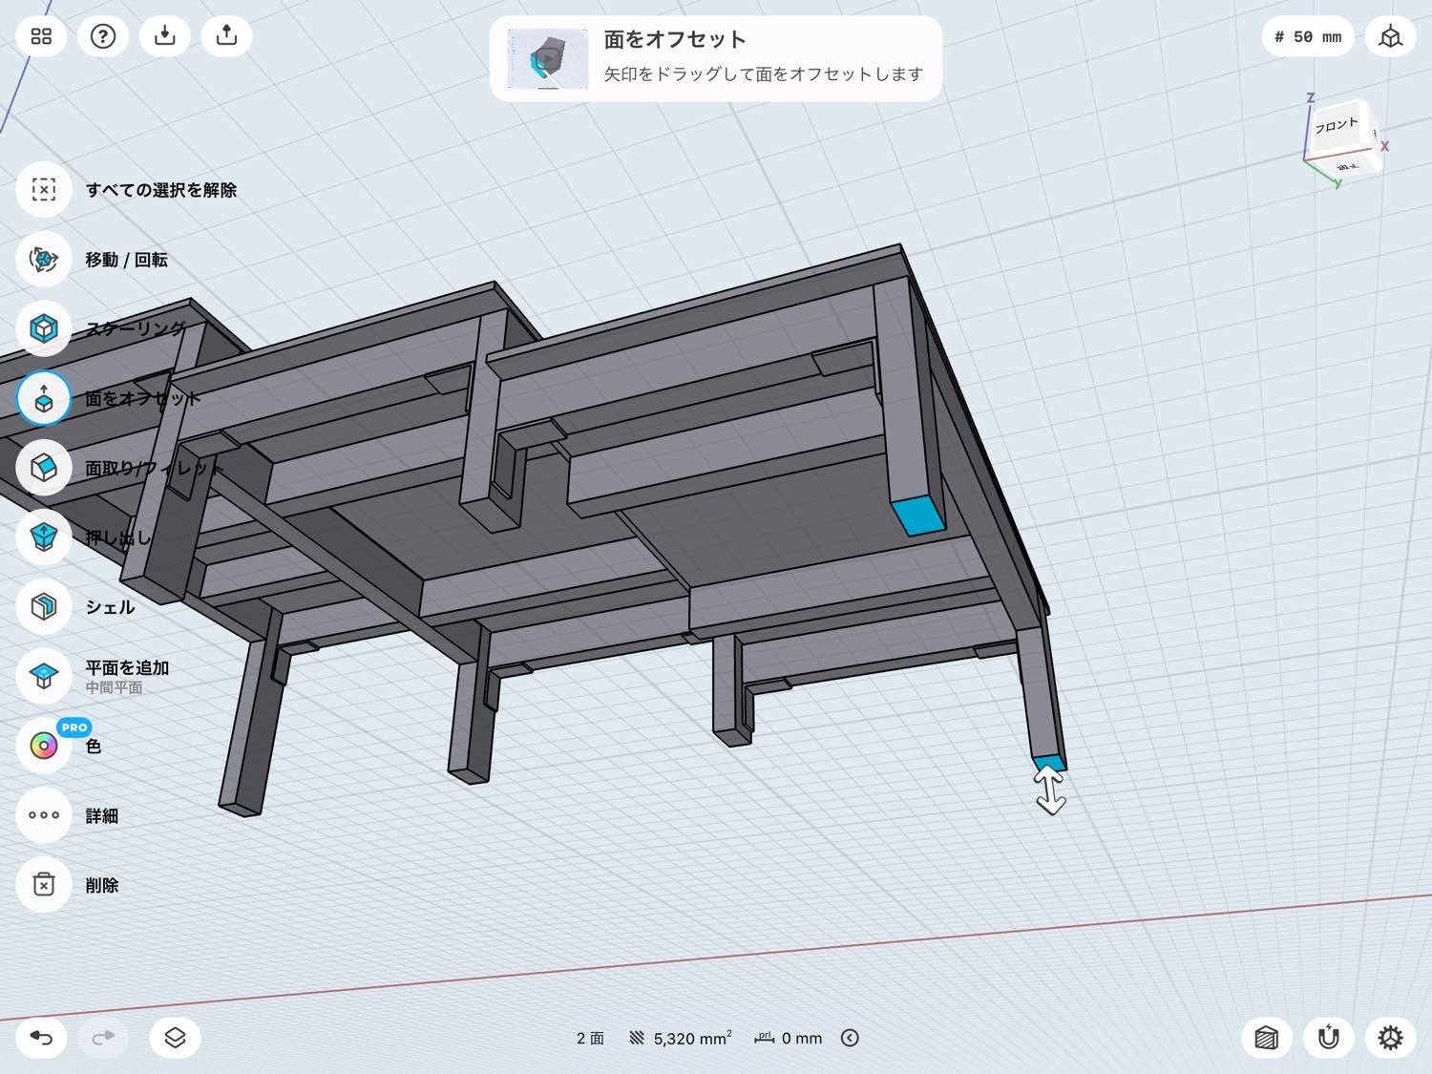The image size is (1432, 1074).
Task: Select the Move / Rotate tool icon
Action: 44,259
